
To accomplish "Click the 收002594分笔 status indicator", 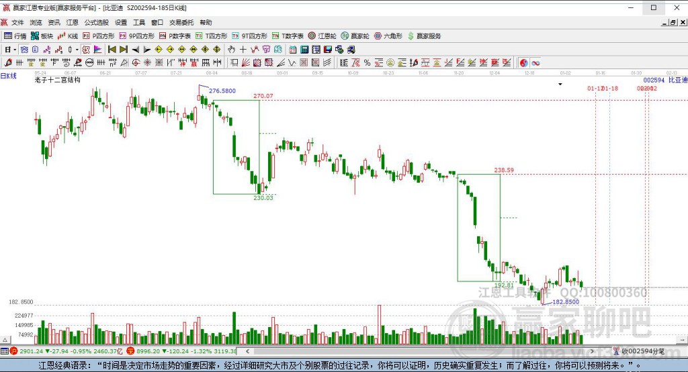I will [x=638, y=351].
